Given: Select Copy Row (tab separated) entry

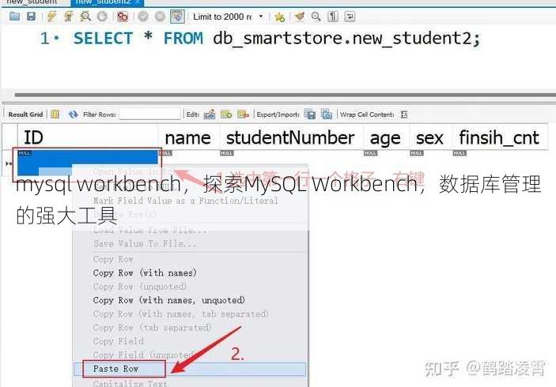Looking at the screenshot, I should pos(152,328).
